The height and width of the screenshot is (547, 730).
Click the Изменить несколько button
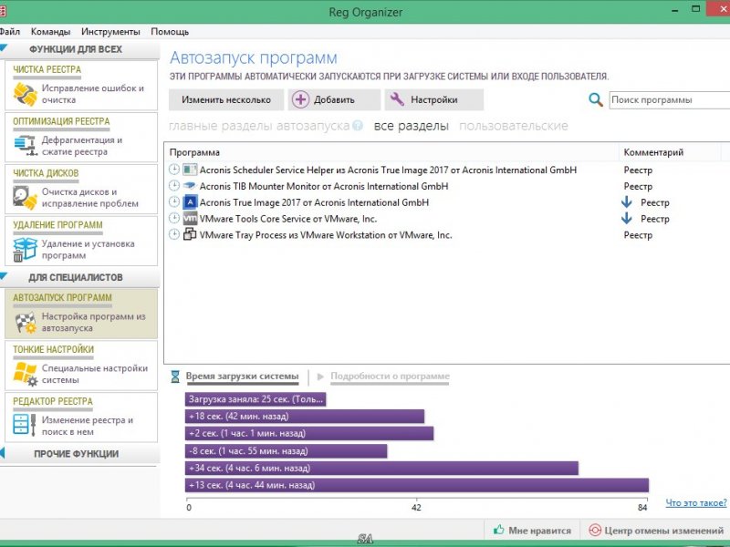click(x=226, y=99)
